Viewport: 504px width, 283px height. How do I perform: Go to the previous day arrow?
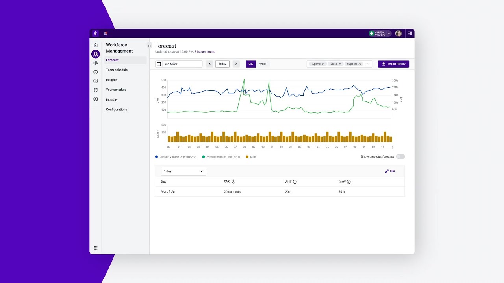pos(209,64)
